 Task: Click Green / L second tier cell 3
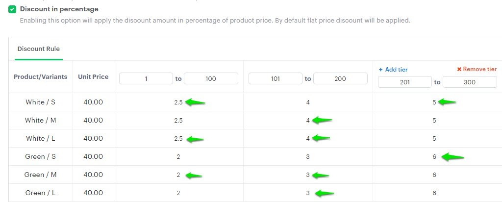point(308,193)
